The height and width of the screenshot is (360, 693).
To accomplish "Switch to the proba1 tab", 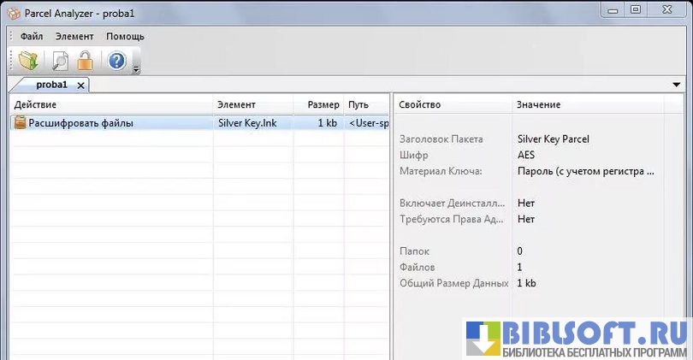I will [x=51, y=86].
